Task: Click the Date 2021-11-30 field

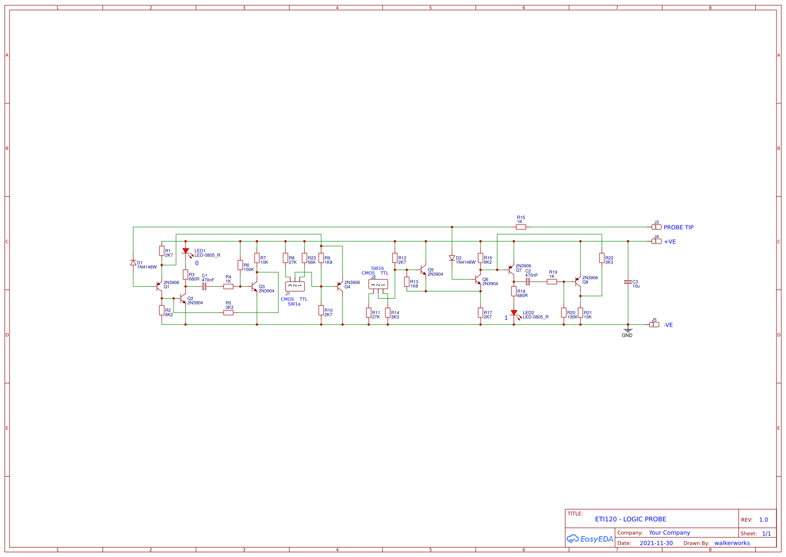Action: [656, 543]
